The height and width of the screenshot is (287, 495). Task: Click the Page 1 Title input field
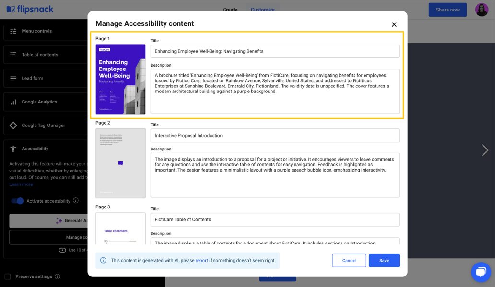(x=274, y=51)
